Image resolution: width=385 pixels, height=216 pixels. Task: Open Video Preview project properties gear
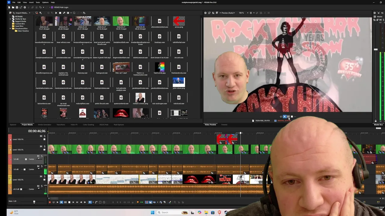tap(205, 13)
